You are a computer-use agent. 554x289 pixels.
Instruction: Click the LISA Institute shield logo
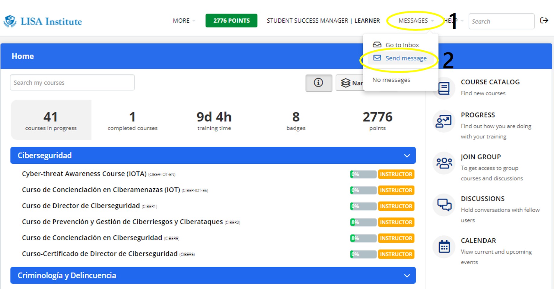click(x=10, y=21)
